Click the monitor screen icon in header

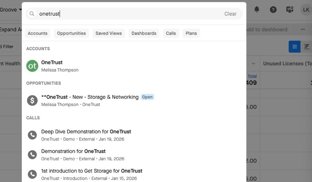(x=290, y=9)
